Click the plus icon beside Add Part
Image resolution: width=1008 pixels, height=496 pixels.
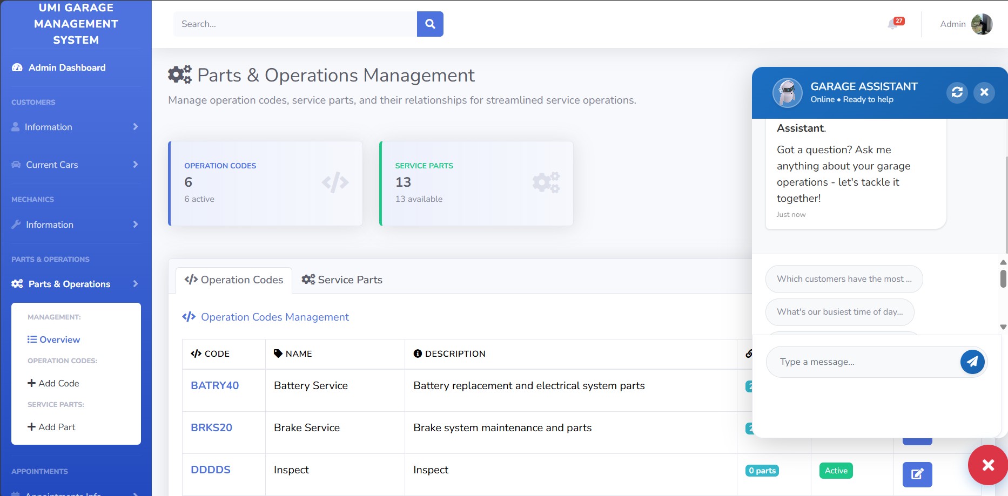point(31,427)
